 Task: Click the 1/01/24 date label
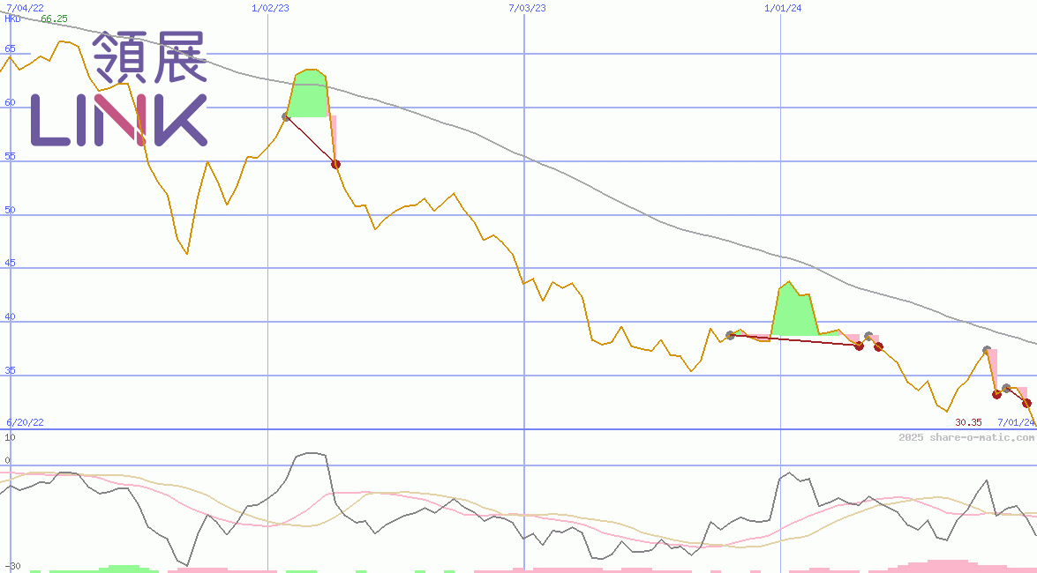(783, 8)
